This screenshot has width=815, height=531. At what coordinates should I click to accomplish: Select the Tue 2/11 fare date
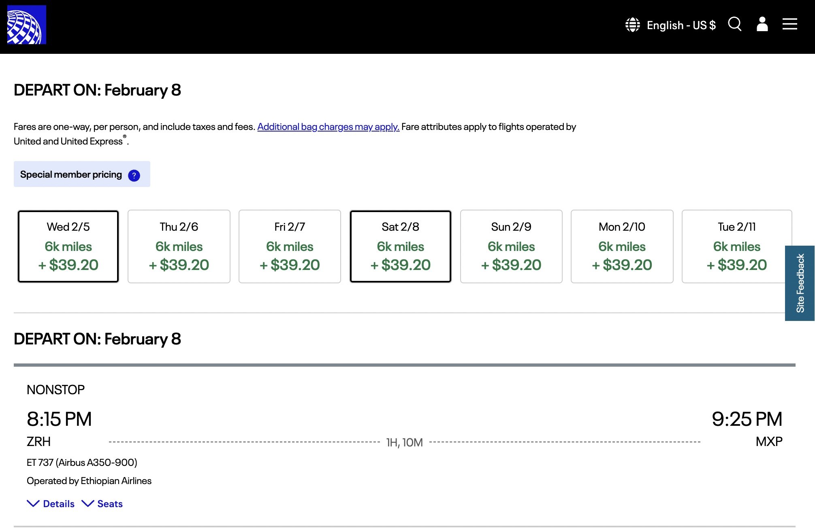737,246
